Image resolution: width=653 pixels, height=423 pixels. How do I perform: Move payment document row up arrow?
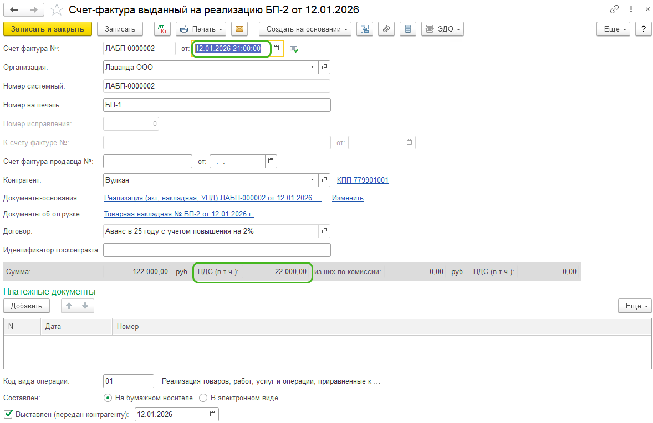(x=69, y=306)
